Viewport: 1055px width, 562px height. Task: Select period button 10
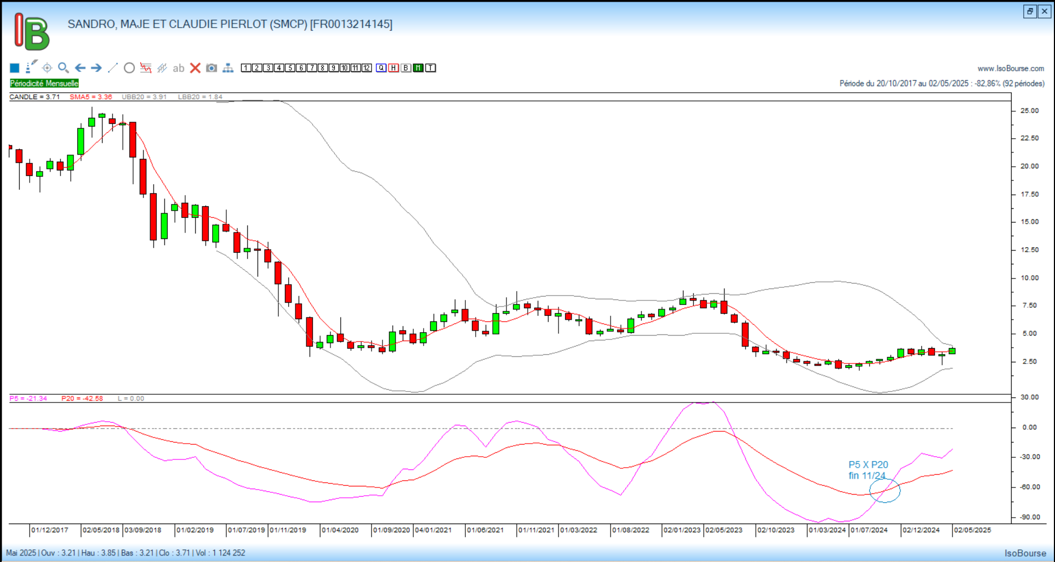345,68
